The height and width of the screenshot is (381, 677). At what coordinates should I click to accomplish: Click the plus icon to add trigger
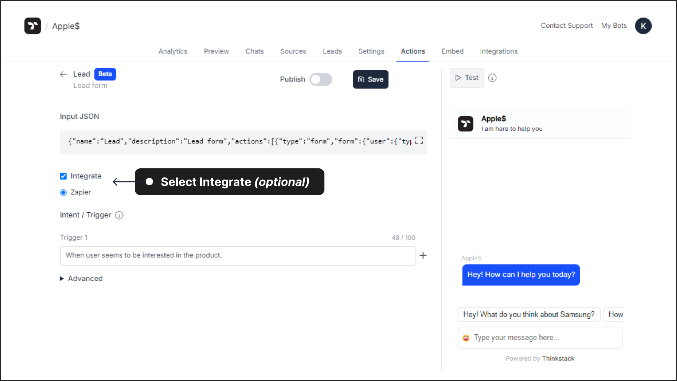point(423,256)
